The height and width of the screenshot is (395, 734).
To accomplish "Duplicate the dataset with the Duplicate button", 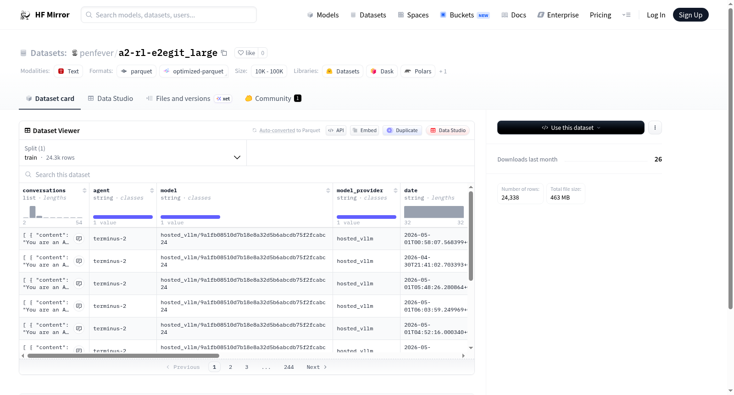I will pyautogui.click(x=402, y=130).
